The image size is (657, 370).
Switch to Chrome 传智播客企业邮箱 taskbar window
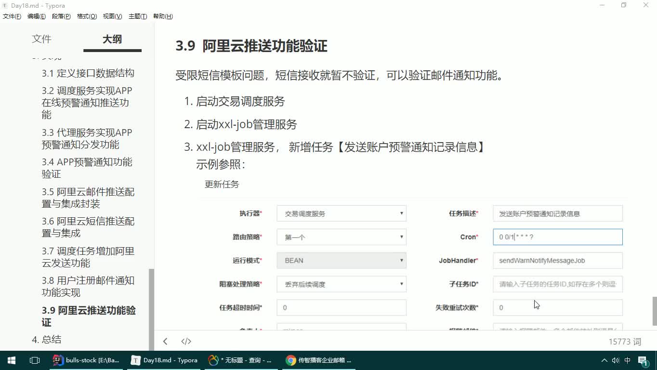(x=319, y=360)
